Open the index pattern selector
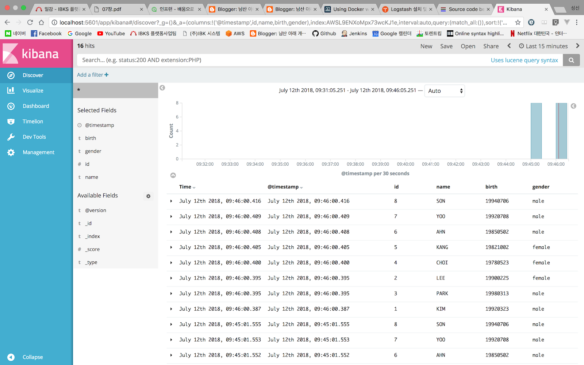584x365 pixels. click(x=115, y=90)
